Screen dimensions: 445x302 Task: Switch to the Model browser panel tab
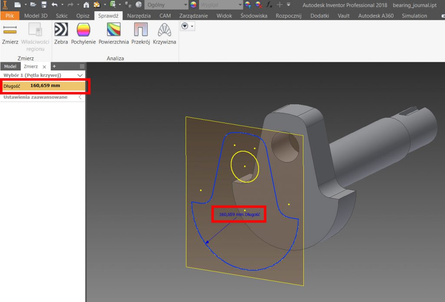tap(10, 66)
